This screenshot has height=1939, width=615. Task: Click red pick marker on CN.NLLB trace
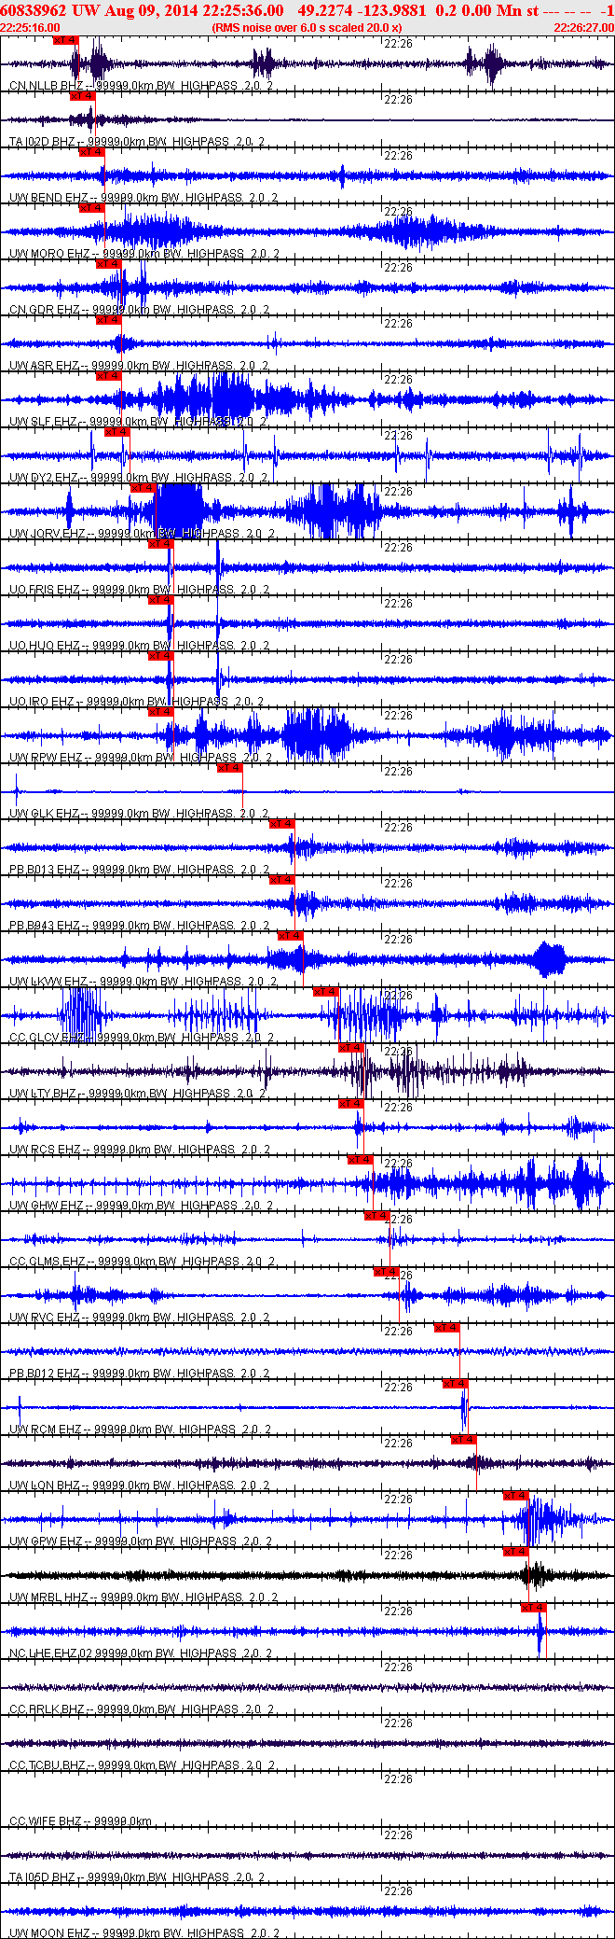(x=66, y=40)
